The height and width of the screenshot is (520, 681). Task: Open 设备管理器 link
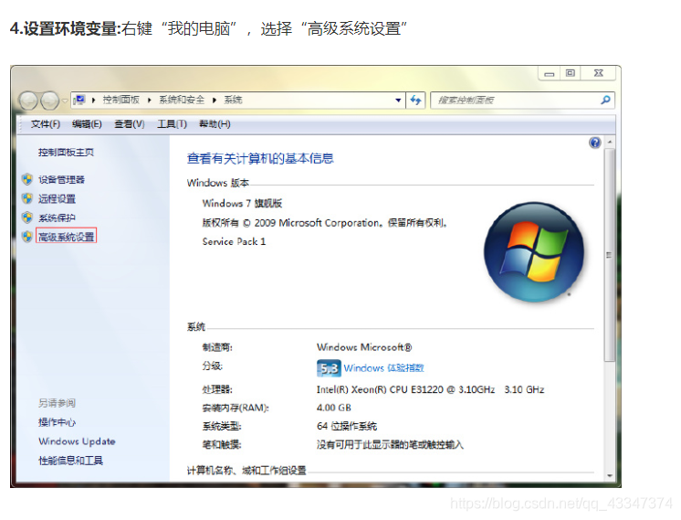click(x=61, y=179)
